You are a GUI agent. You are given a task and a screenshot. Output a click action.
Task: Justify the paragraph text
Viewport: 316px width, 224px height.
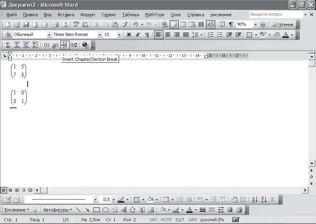pyautogui.click(x=186, y=35)
